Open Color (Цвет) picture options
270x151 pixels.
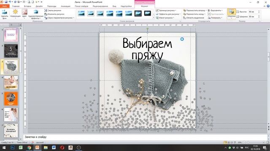24,14
